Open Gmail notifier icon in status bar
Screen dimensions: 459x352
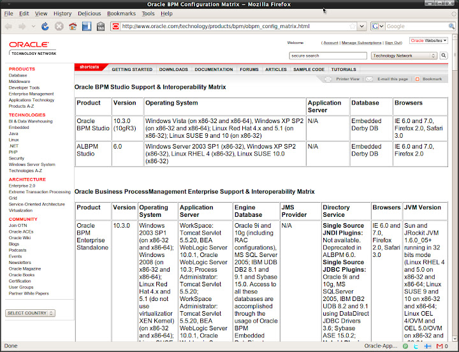pyautogui.click(x=439, y=346)
